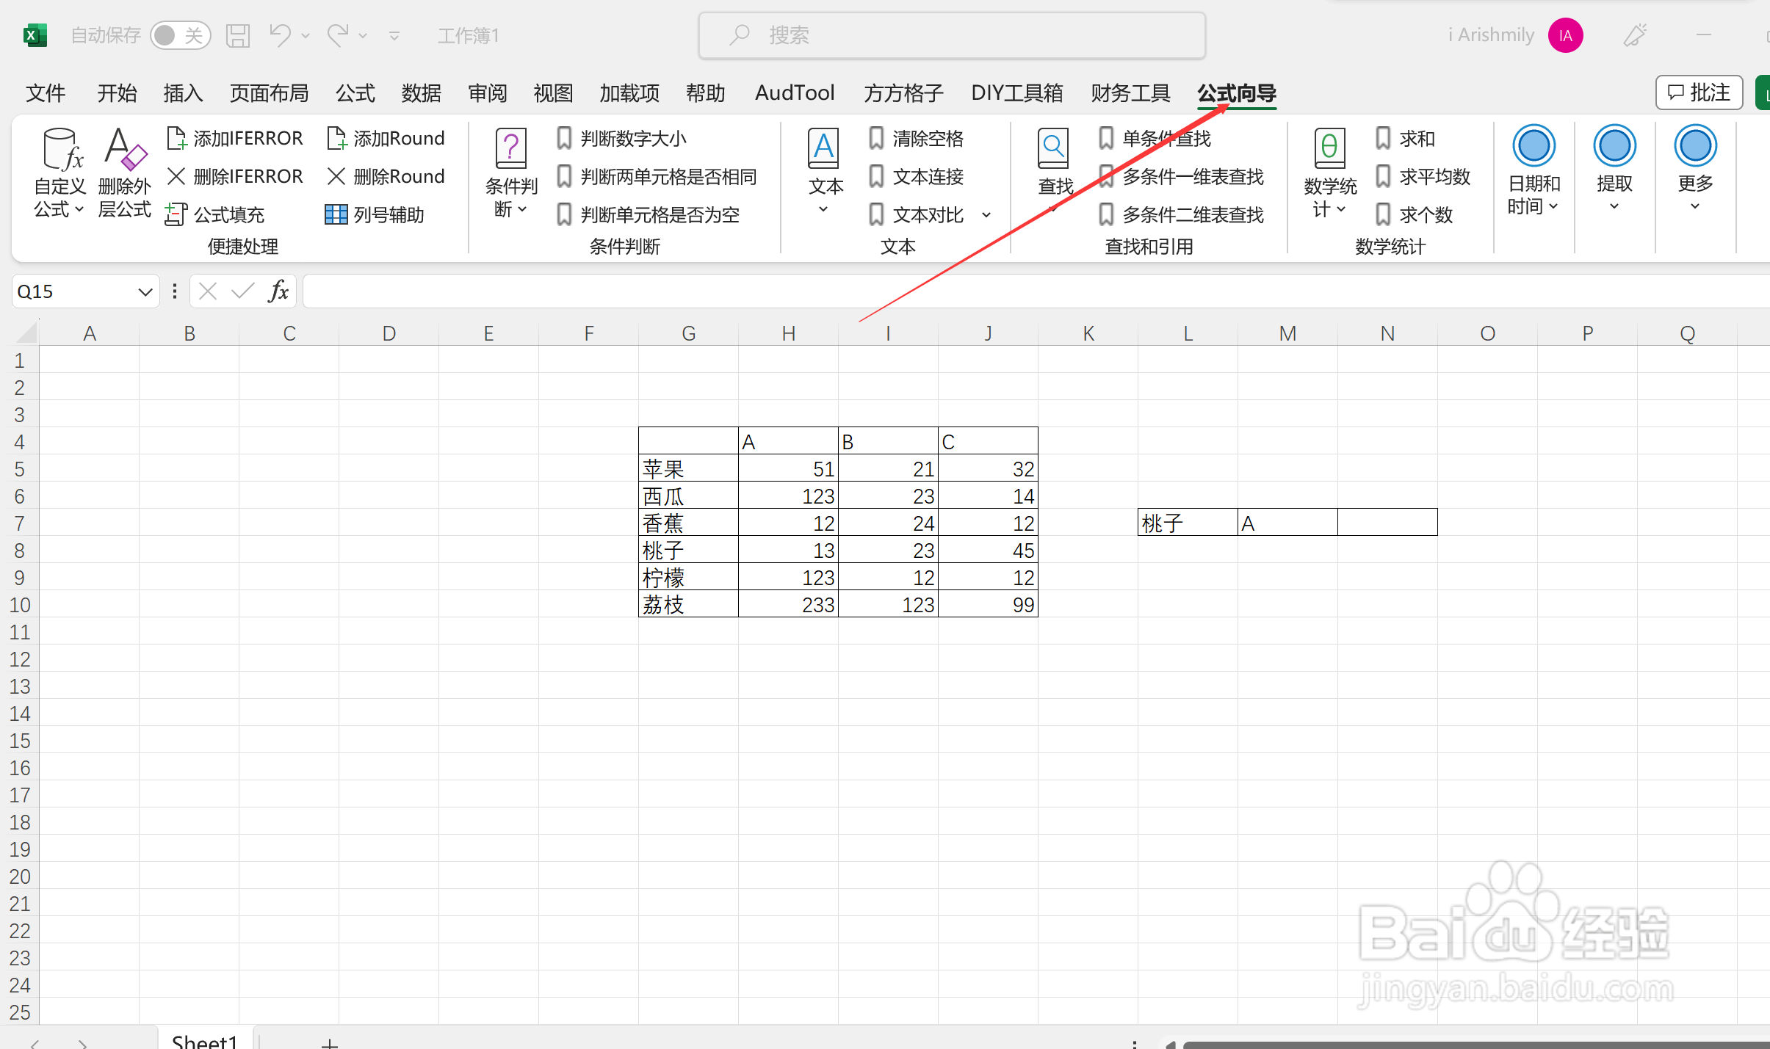Switch to the 页面布局 tab
Image resolution: width=1770 pixels, height=1049 pixels.
[x=269, y=93]
